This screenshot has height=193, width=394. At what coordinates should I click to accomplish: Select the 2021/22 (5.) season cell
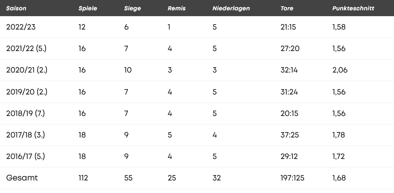[26, 48]
